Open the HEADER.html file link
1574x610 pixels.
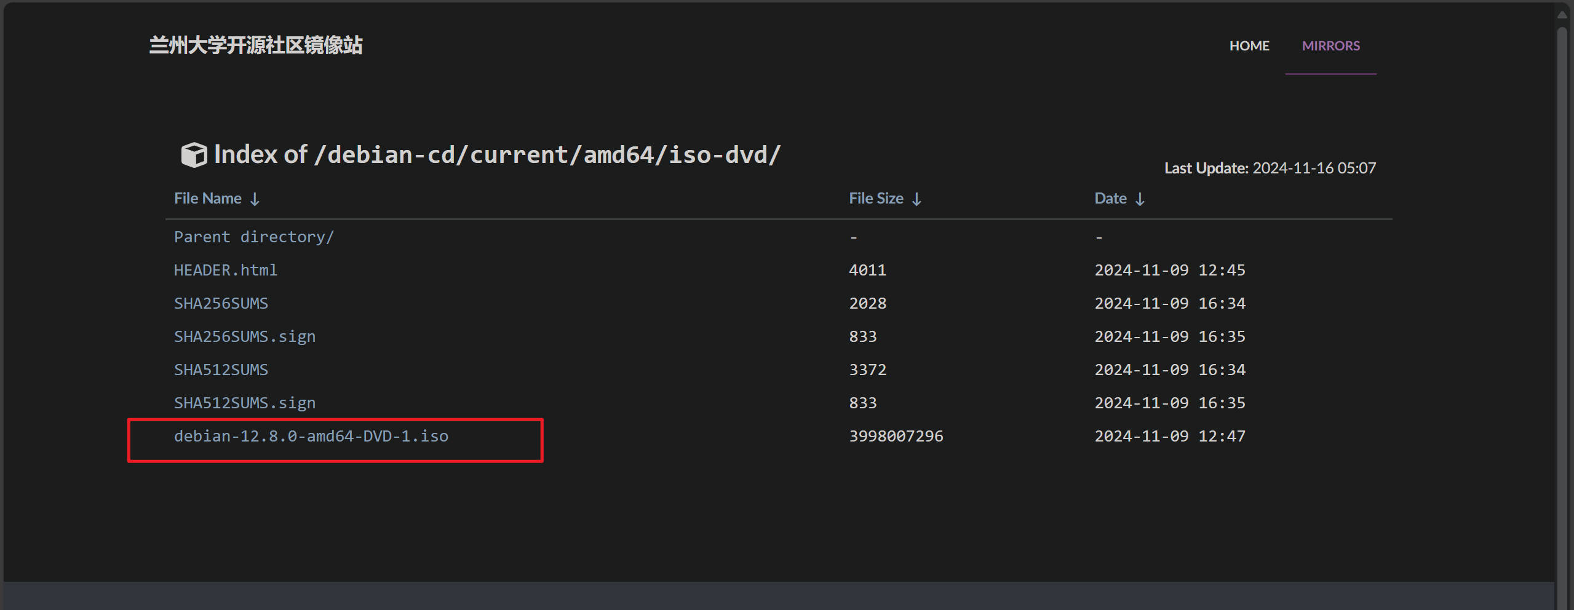[226, 270]
